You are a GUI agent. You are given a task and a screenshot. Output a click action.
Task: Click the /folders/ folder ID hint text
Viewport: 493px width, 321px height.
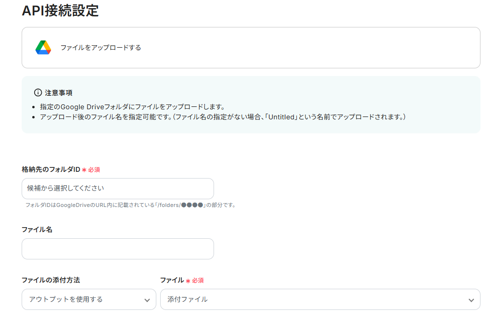[130, 205]
